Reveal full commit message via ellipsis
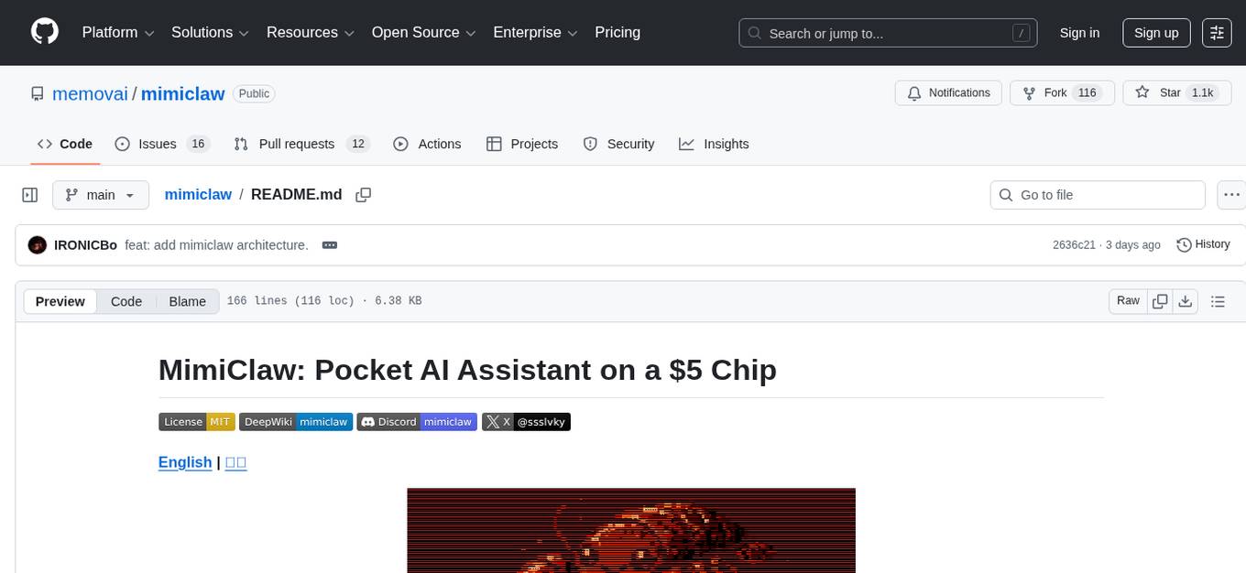Screen dimensions: 1246x573 pyautogui.click(x=329, y=244)
